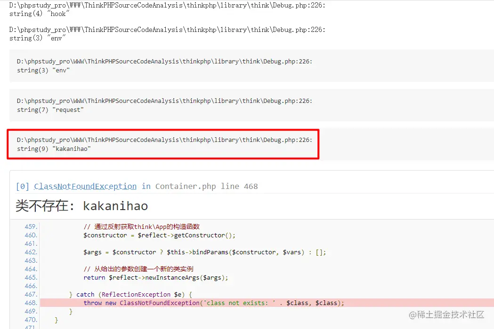Click the 'Container.php line 468' text
The width and height of the screenshot is (494, 329).
[206, 186]
